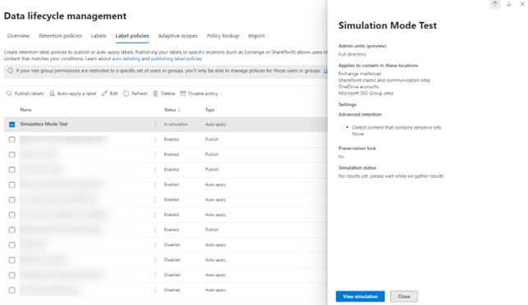Click the Close button in panel

tap(404, 296)
